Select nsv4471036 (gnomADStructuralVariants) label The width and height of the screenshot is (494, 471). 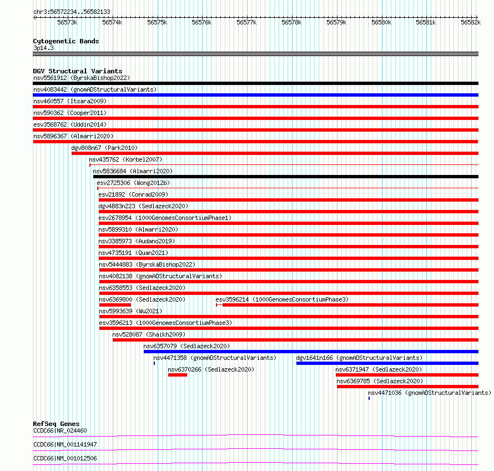[x=430, y=393]
